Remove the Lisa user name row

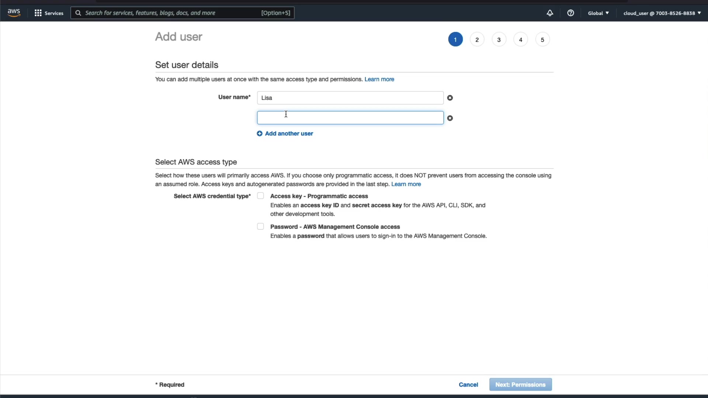tap(450, 98)
